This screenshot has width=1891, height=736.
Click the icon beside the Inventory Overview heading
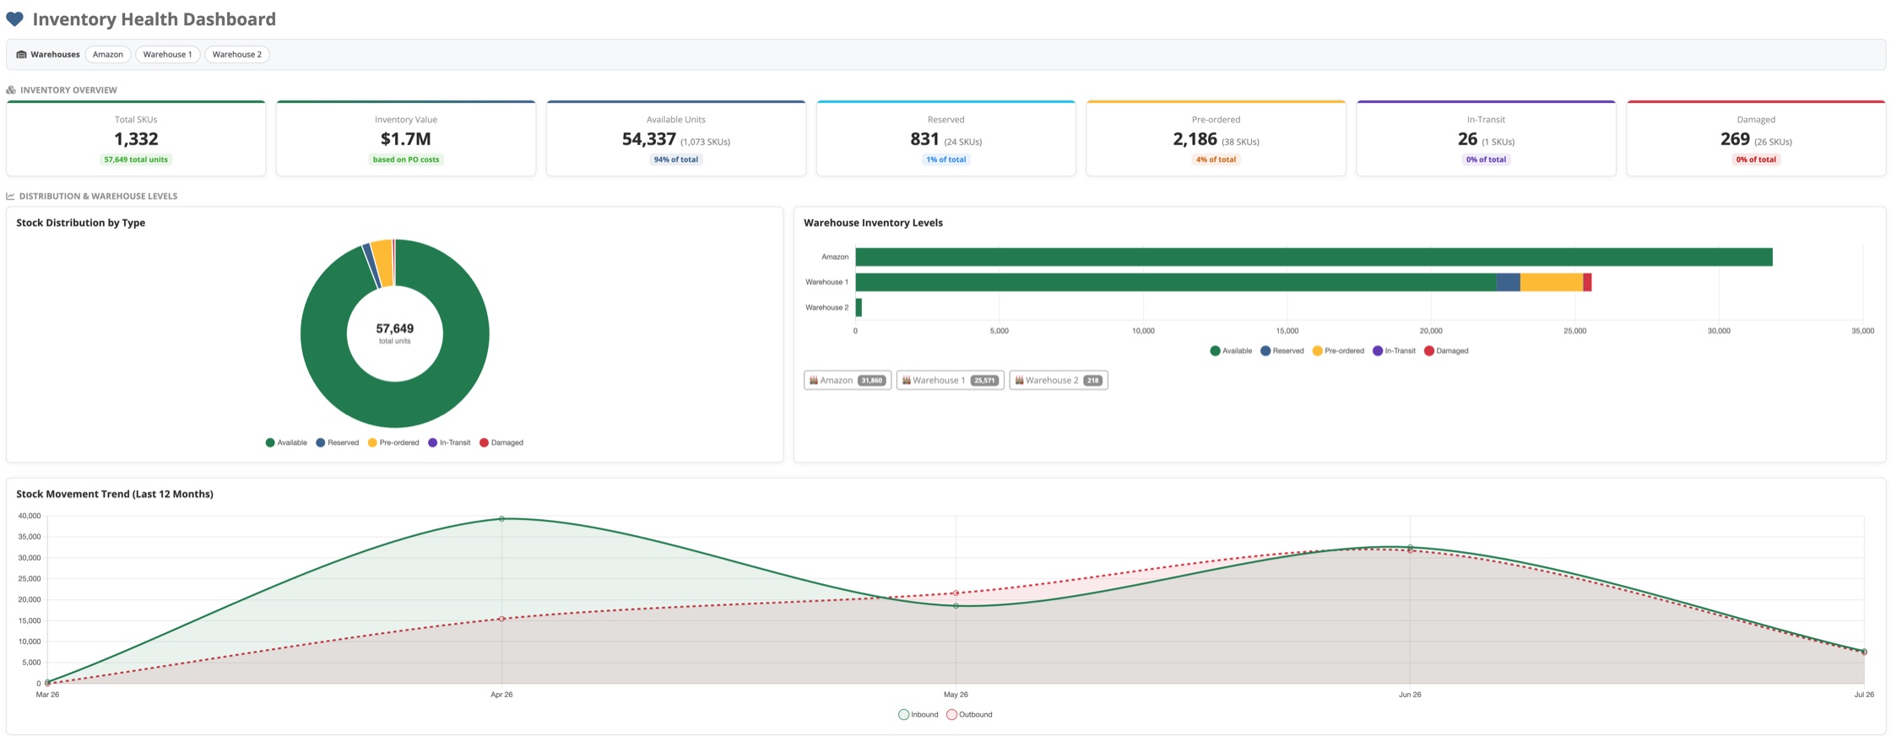(x=11, y=90)
